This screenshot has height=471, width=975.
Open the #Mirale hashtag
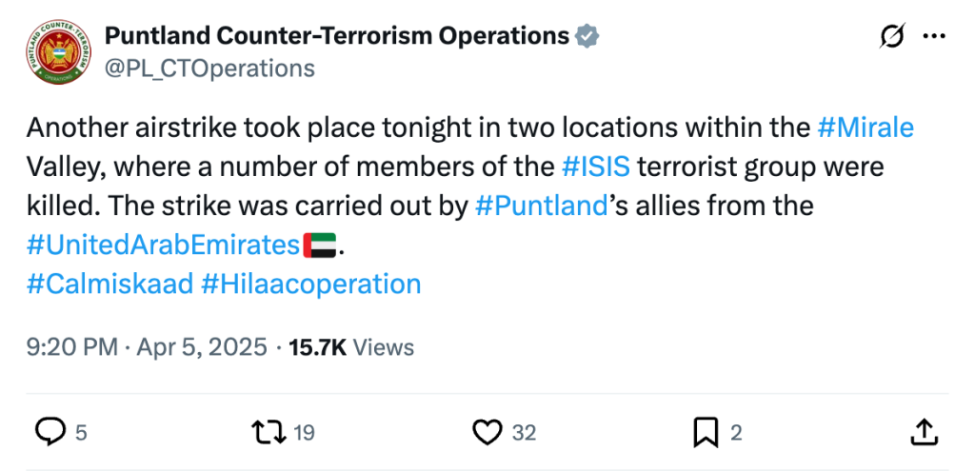[866, 128]
